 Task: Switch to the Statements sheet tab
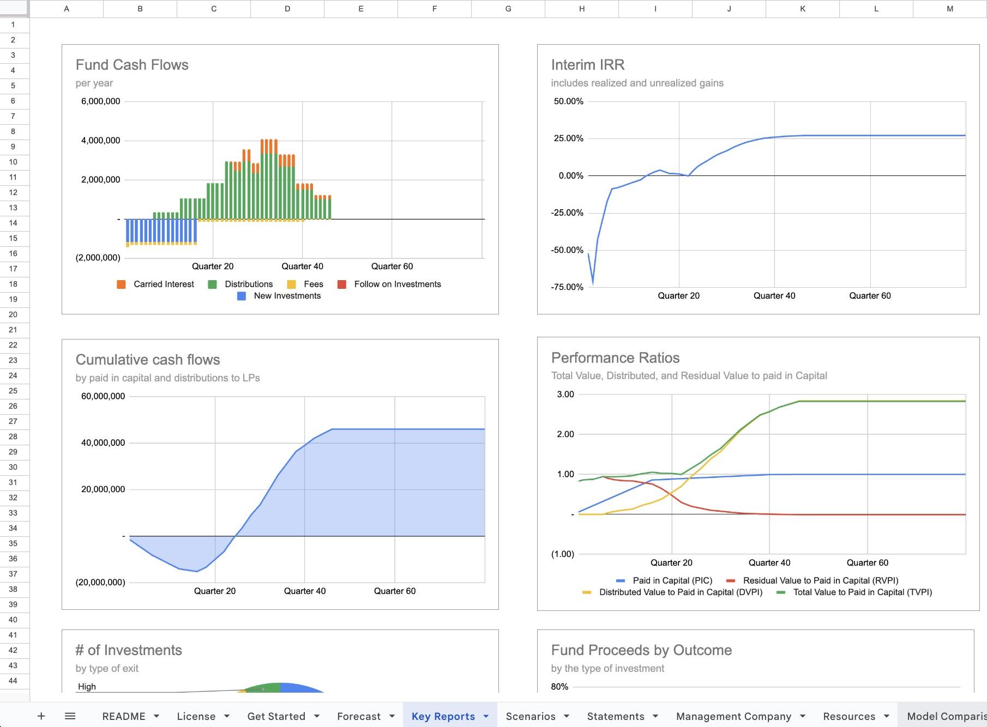[616, 716]
